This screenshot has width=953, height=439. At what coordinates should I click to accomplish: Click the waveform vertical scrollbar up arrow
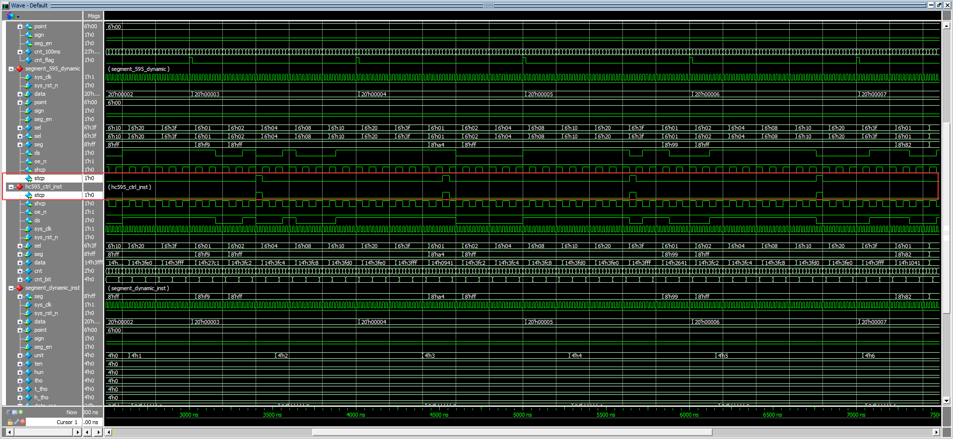[x=947, y=25]
